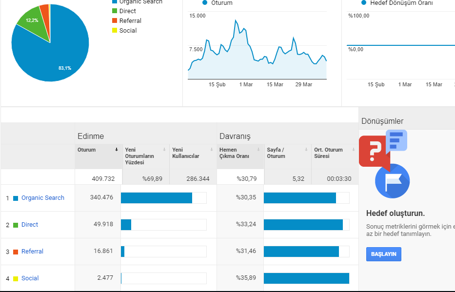The width and height of the screenshot is (455, 292).
Task: Select the blue 83,1% pie slice
Action: 58,58
